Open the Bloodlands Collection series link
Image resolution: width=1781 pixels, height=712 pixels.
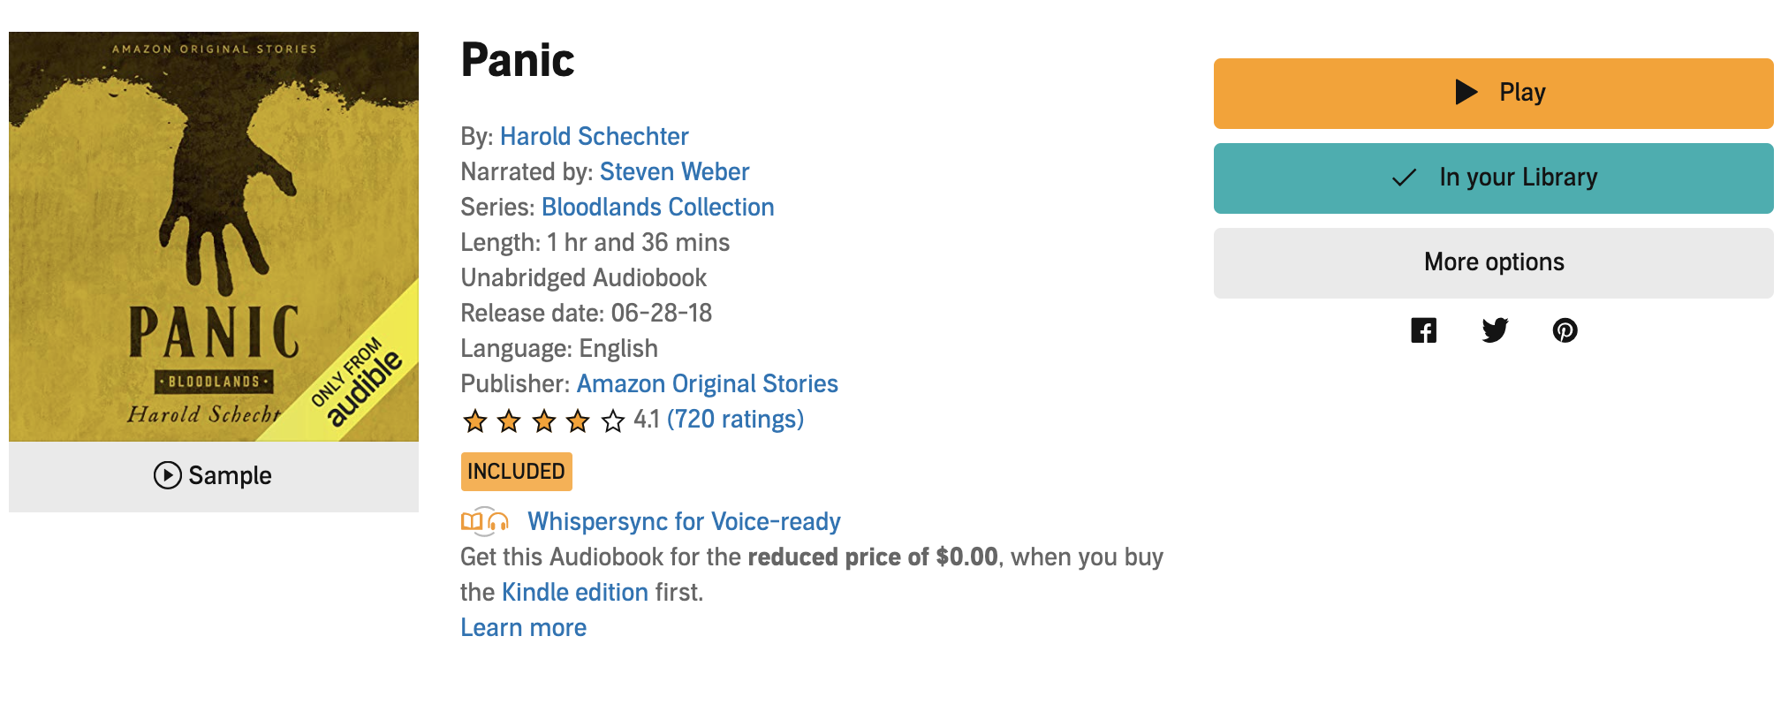coord(657,208)
